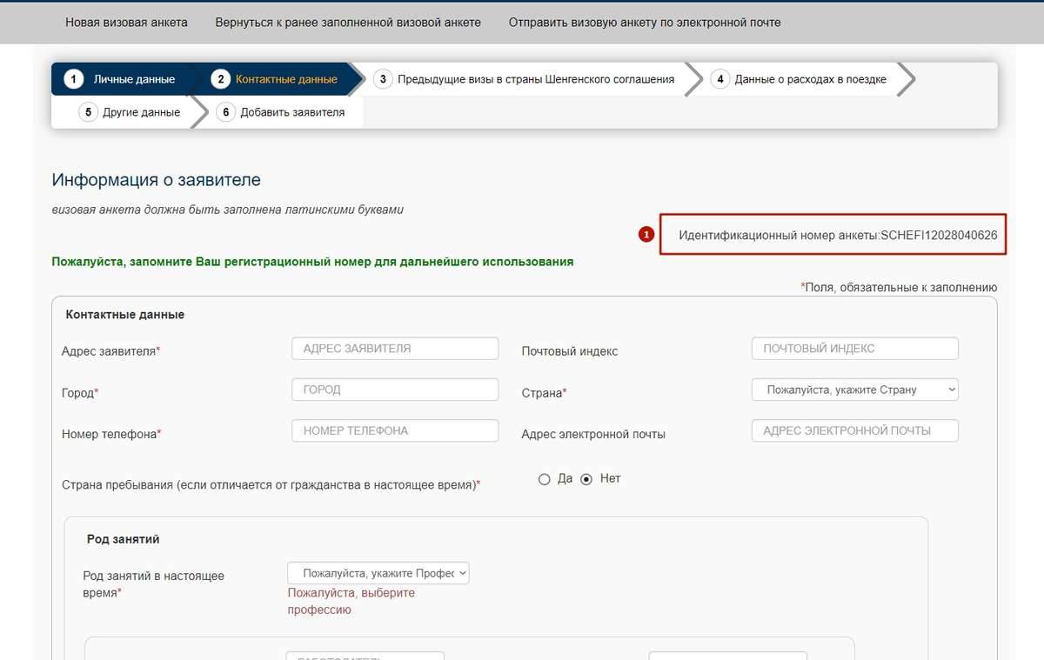Focus the Номер телефона input field

[x=395, y=430]
